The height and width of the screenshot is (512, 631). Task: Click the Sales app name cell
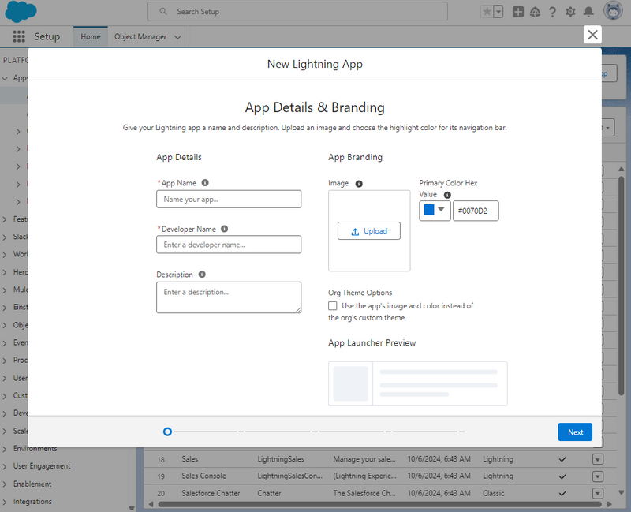(x=190, y=459)
